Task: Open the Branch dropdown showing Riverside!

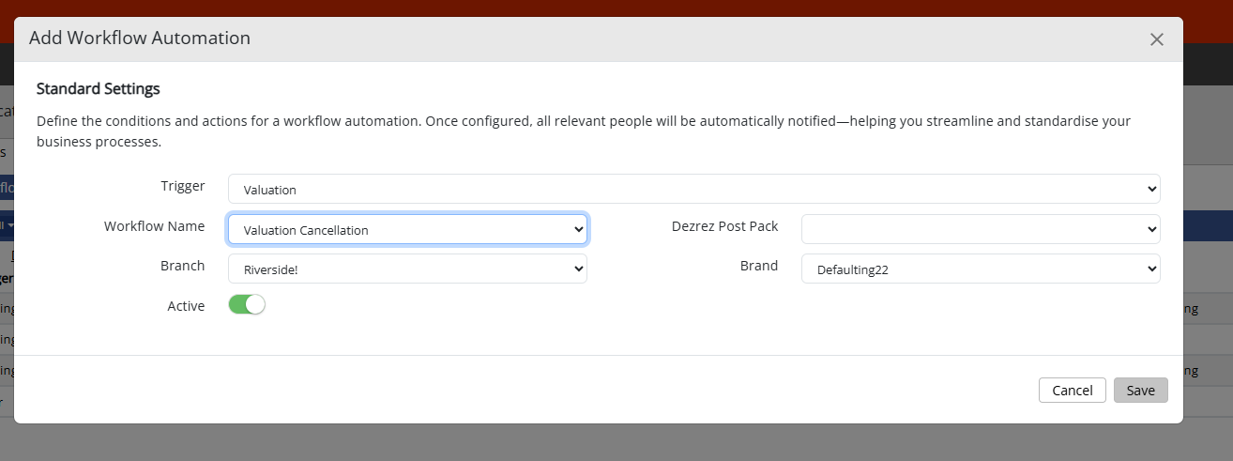Action: click(407, 269)
